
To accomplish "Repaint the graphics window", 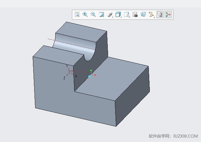I will 101,15.
